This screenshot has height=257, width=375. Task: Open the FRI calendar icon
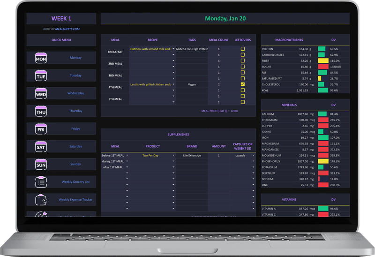41,129
